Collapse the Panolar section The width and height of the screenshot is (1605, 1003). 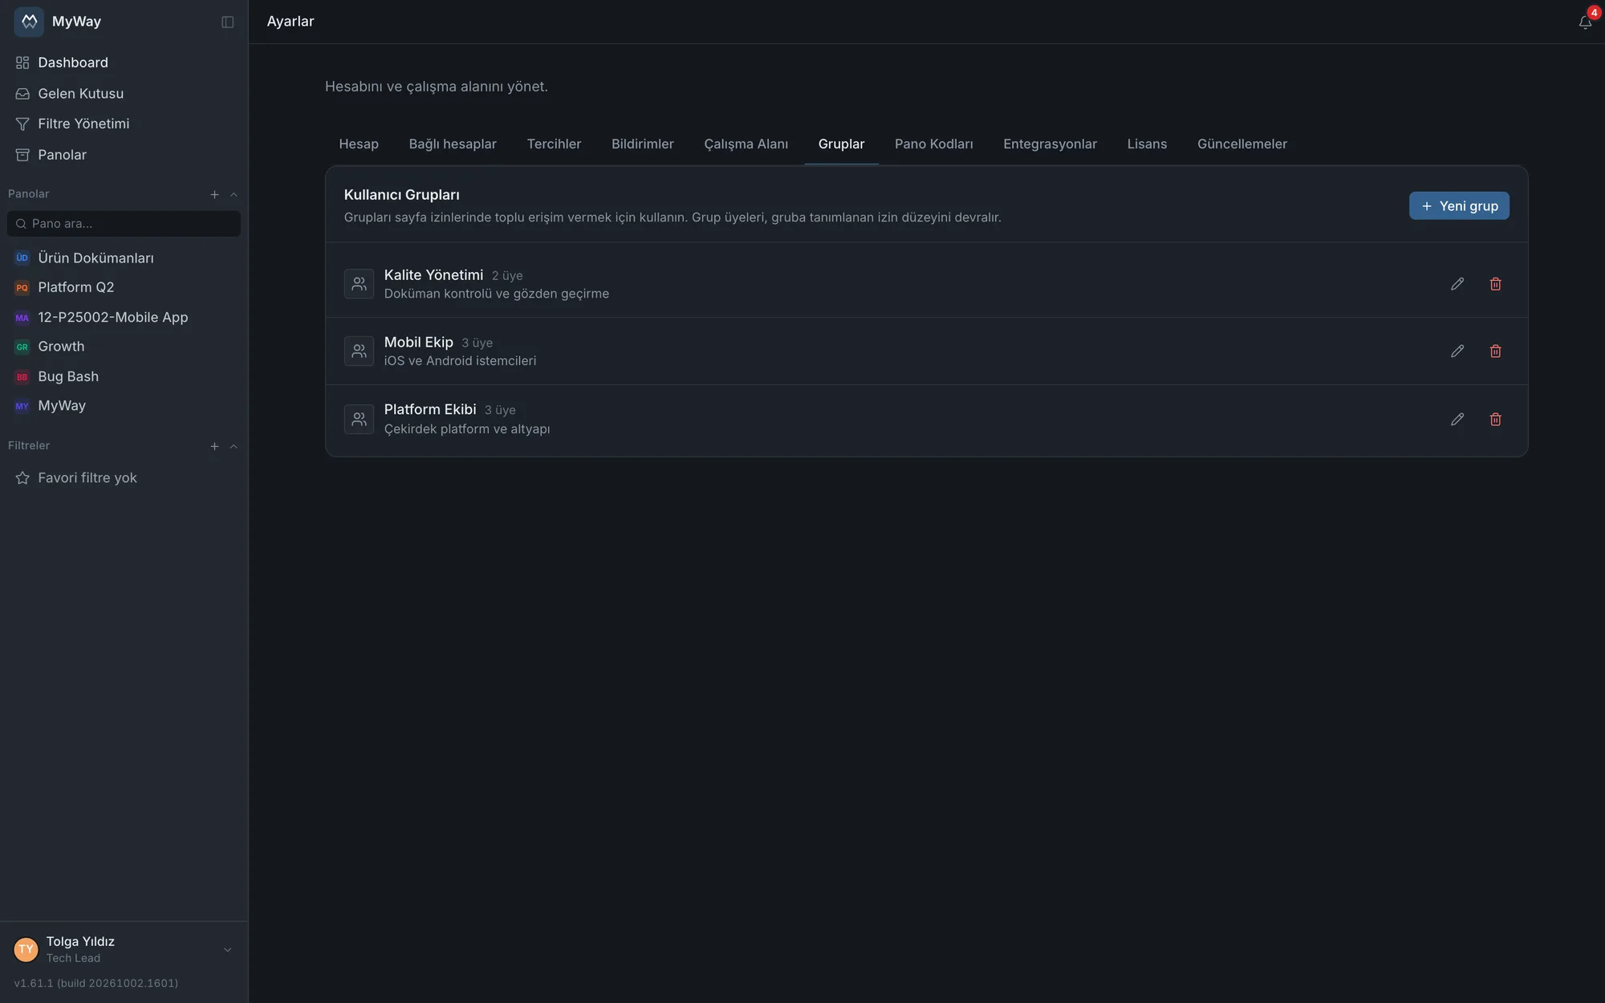[x=234, y=194]
